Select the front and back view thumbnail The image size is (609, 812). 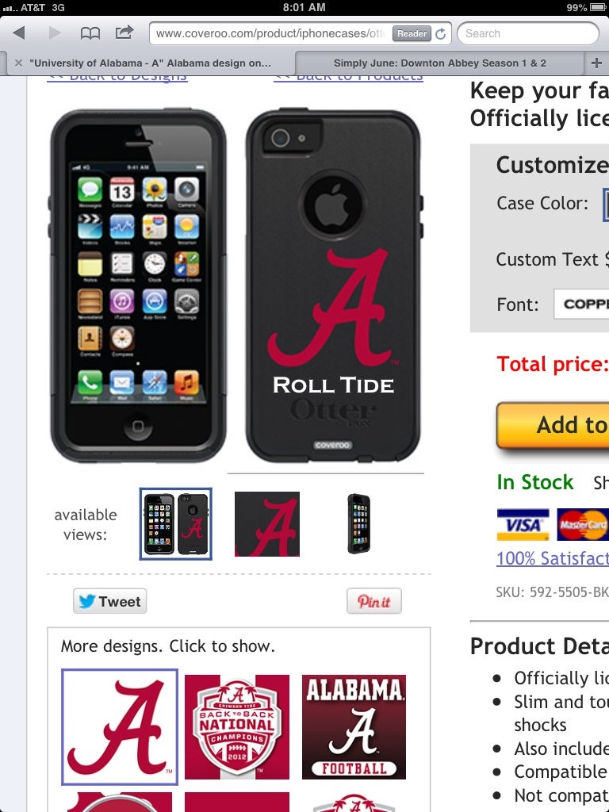coord(176,523)
